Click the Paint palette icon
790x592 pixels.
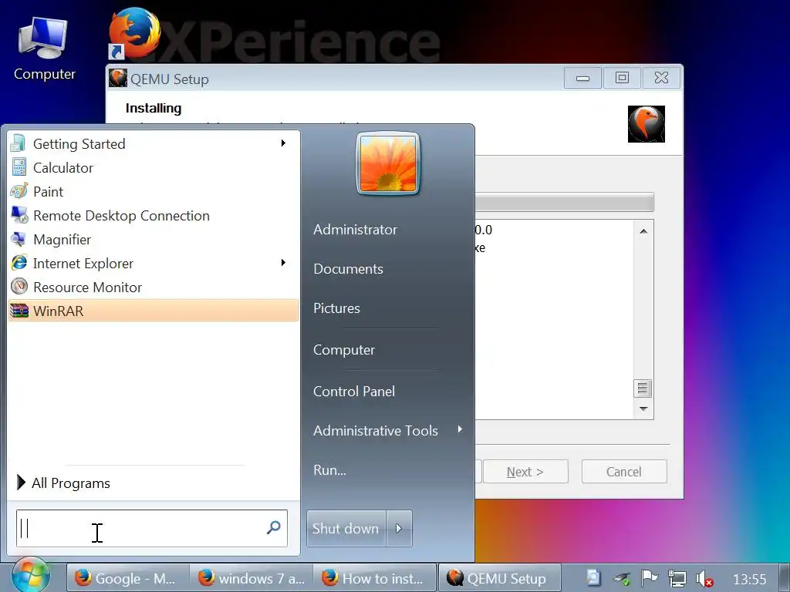click(19, 192)
